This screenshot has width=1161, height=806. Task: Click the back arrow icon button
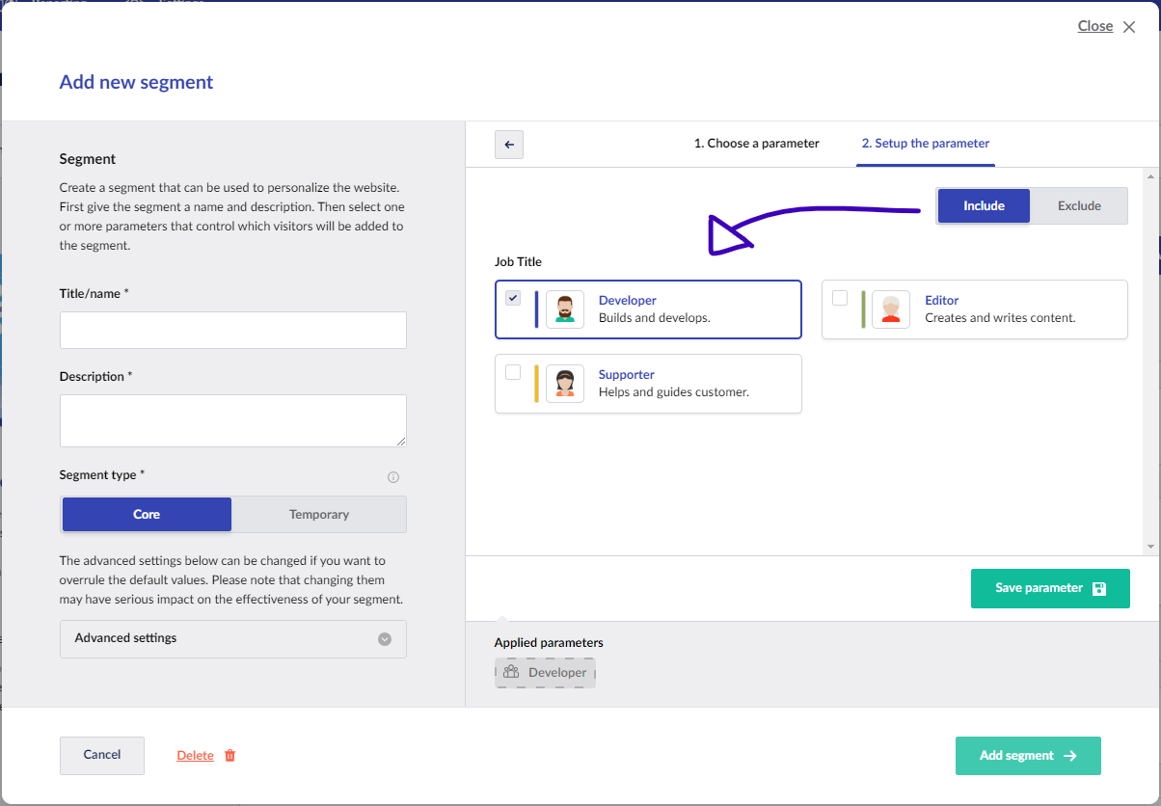pos(509,145)
